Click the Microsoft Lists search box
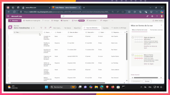This screenshot has height=95, width=170. click(x=84, y=16)
